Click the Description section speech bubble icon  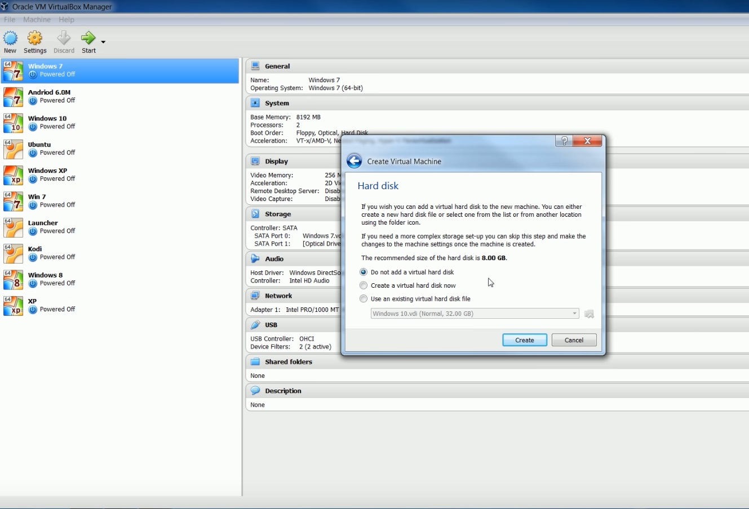[x=255, y=391]
